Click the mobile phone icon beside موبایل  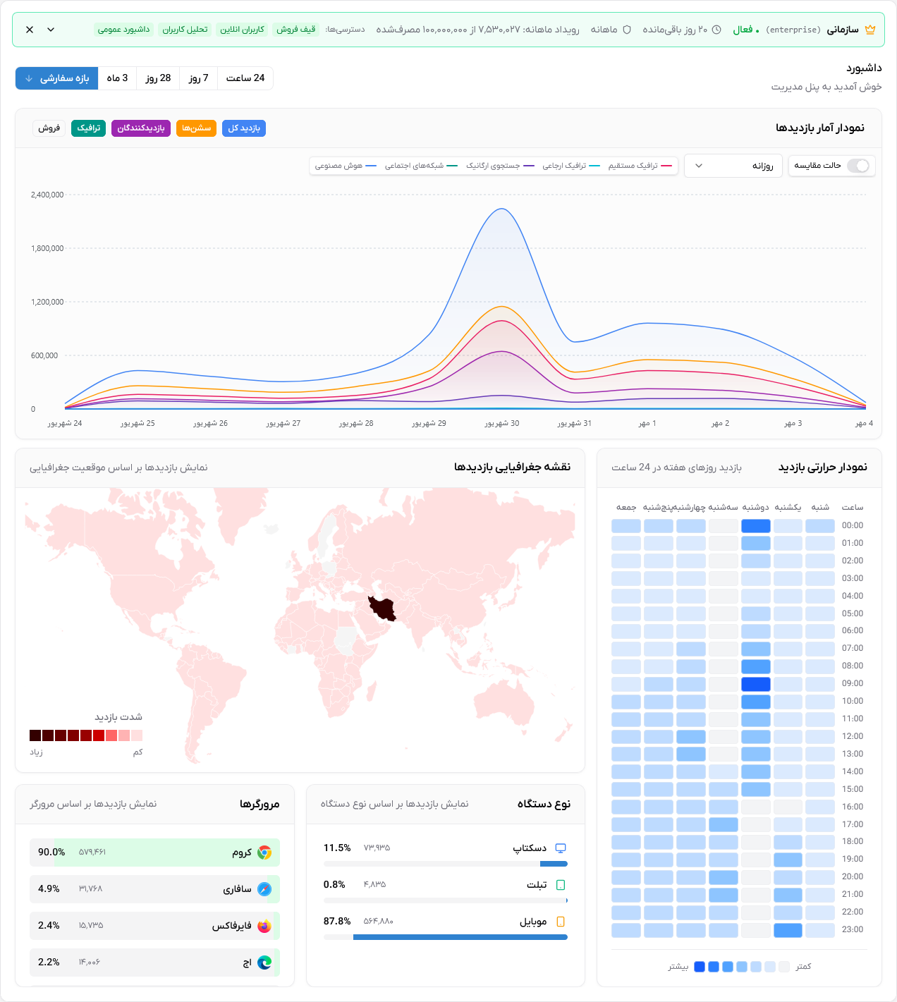point(561,922)
